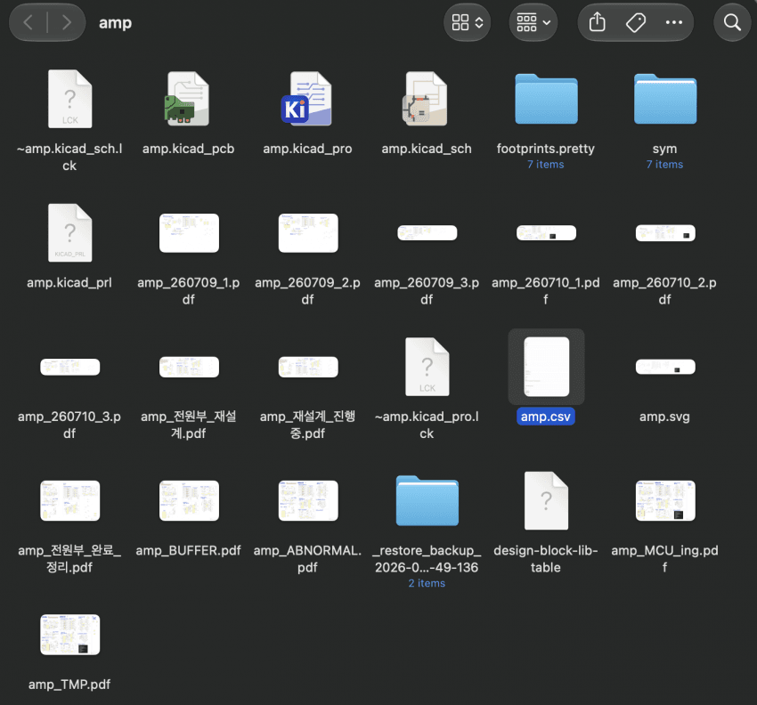Select the amp_260709_1.pdf thumbnail
Screen dimensions: 757x705
(x=189, y=233)
